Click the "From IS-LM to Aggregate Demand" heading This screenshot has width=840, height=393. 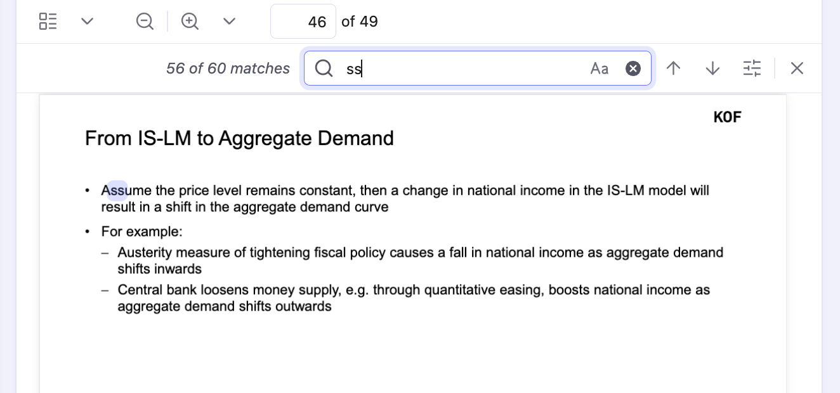pyautogui.click(x=239, y=138)
